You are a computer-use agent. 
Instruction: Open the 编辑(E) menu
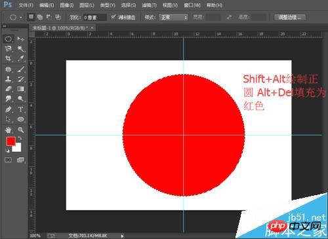[x=47, y=5]
